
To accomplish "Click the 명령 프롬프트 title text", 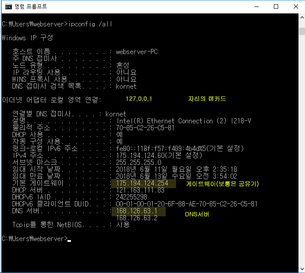I will [x=31, y=6].
